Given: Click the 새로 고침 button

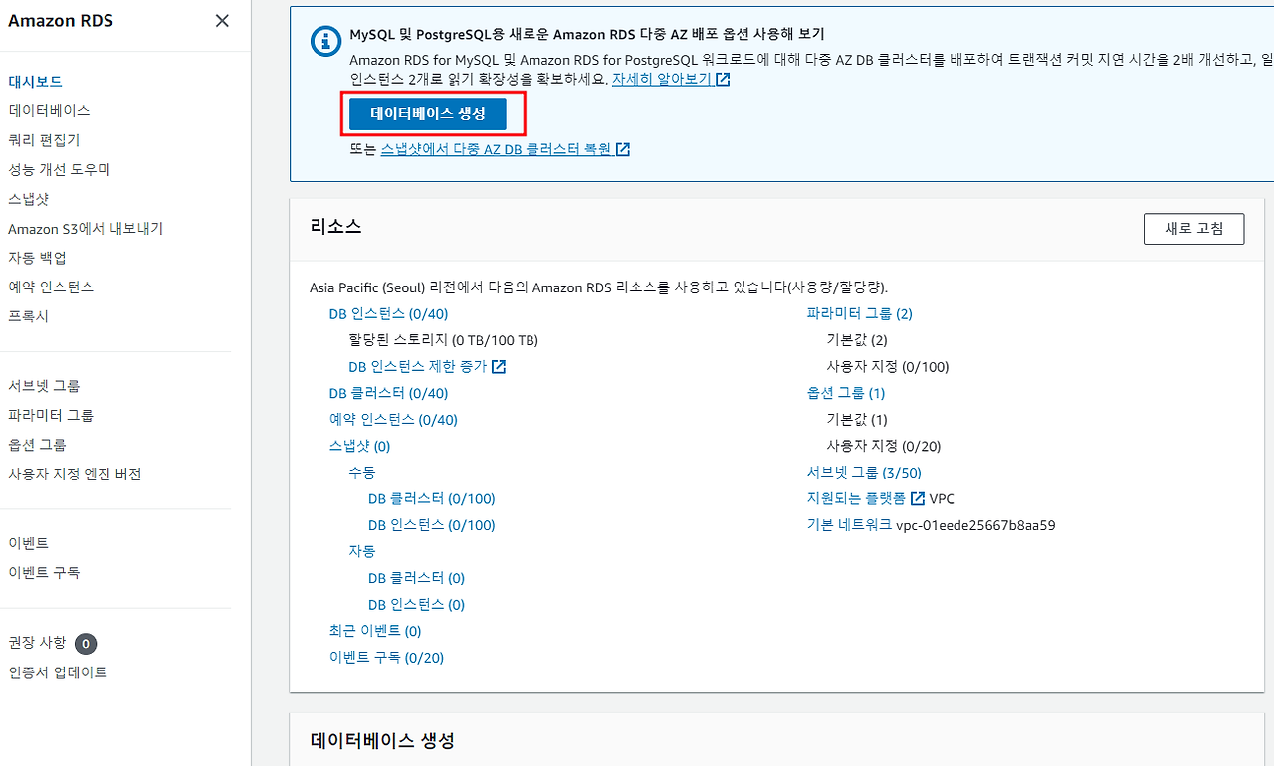Looking at the screenshot, I should pos(1194,228).
